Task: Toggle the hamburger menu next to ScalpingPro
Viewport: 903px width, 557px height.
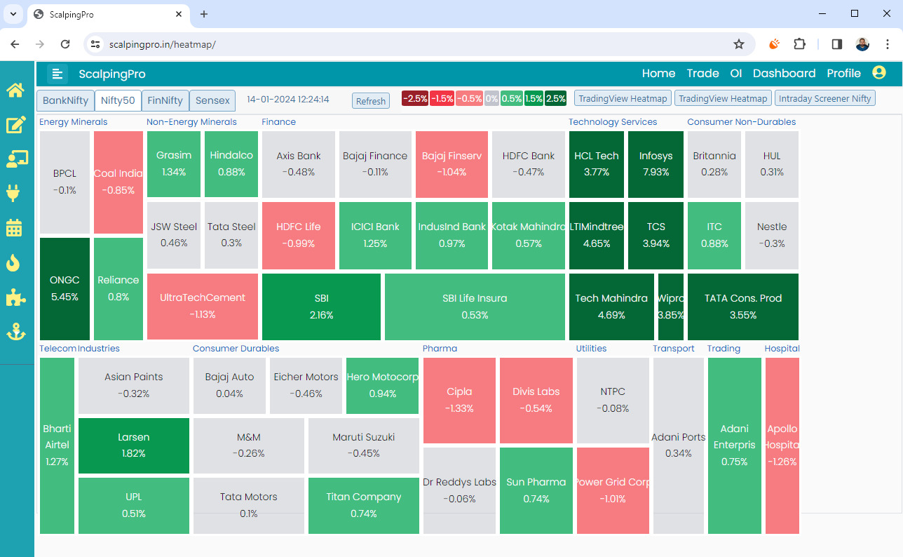Action: point(57,74)
